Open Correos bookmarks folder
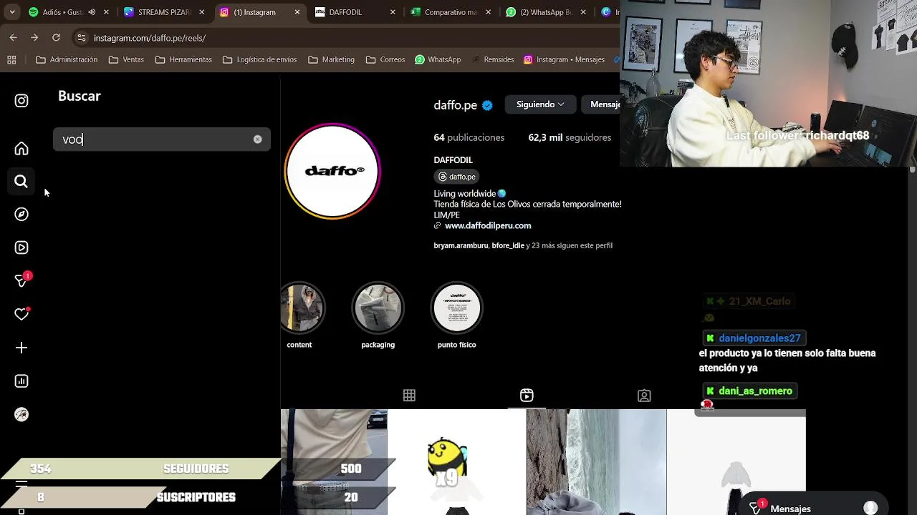This screenshot has width=917, height=515. 385,59
